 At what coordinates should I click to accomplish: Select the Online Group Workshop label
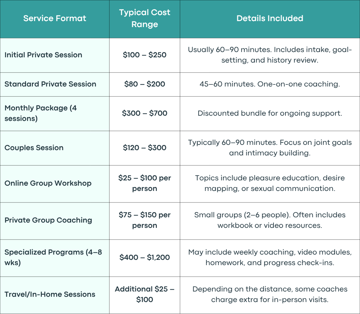click(x=48, y=183)
